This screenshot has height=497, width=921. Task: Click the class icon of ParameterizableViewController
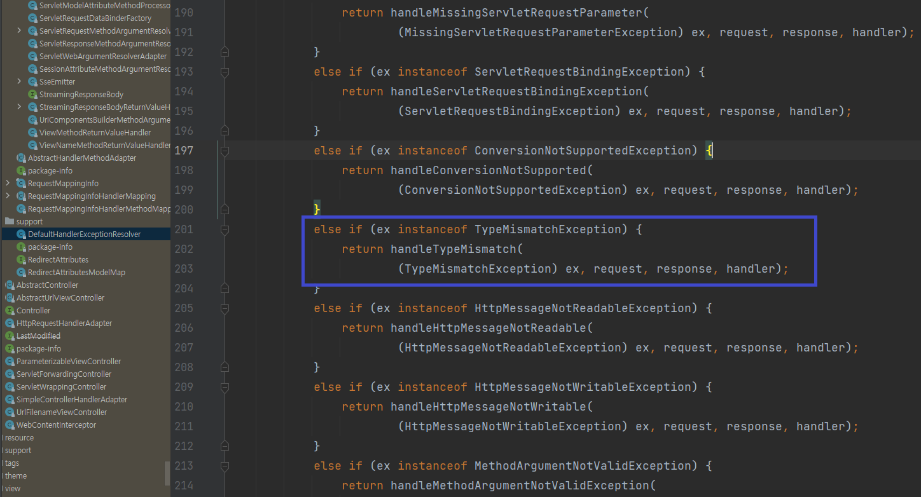point(10,362)
